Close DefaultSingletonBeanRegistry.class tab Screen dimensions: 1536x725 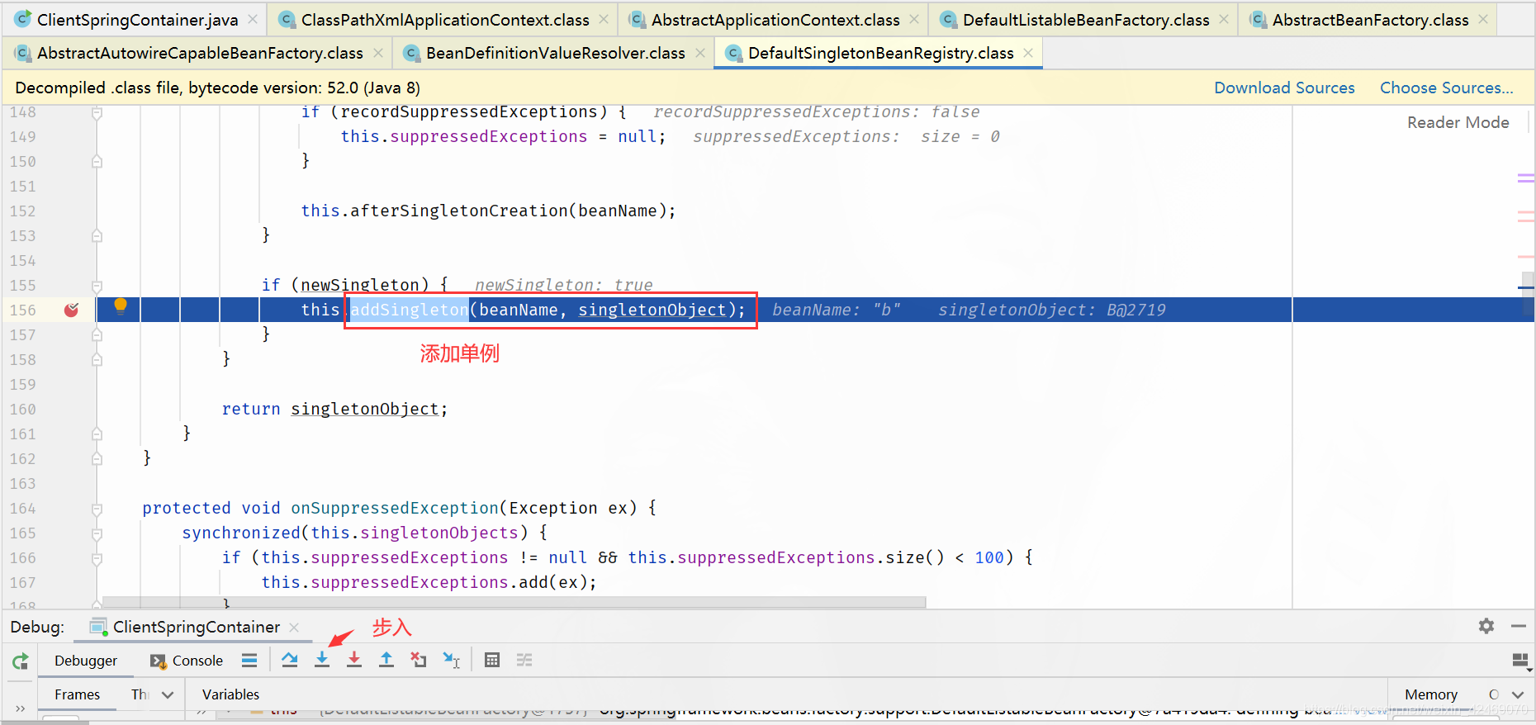(1028, 53)
